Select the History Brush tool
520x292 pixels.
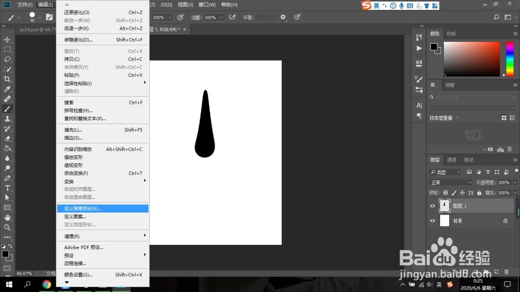click(x=7, y=128)
